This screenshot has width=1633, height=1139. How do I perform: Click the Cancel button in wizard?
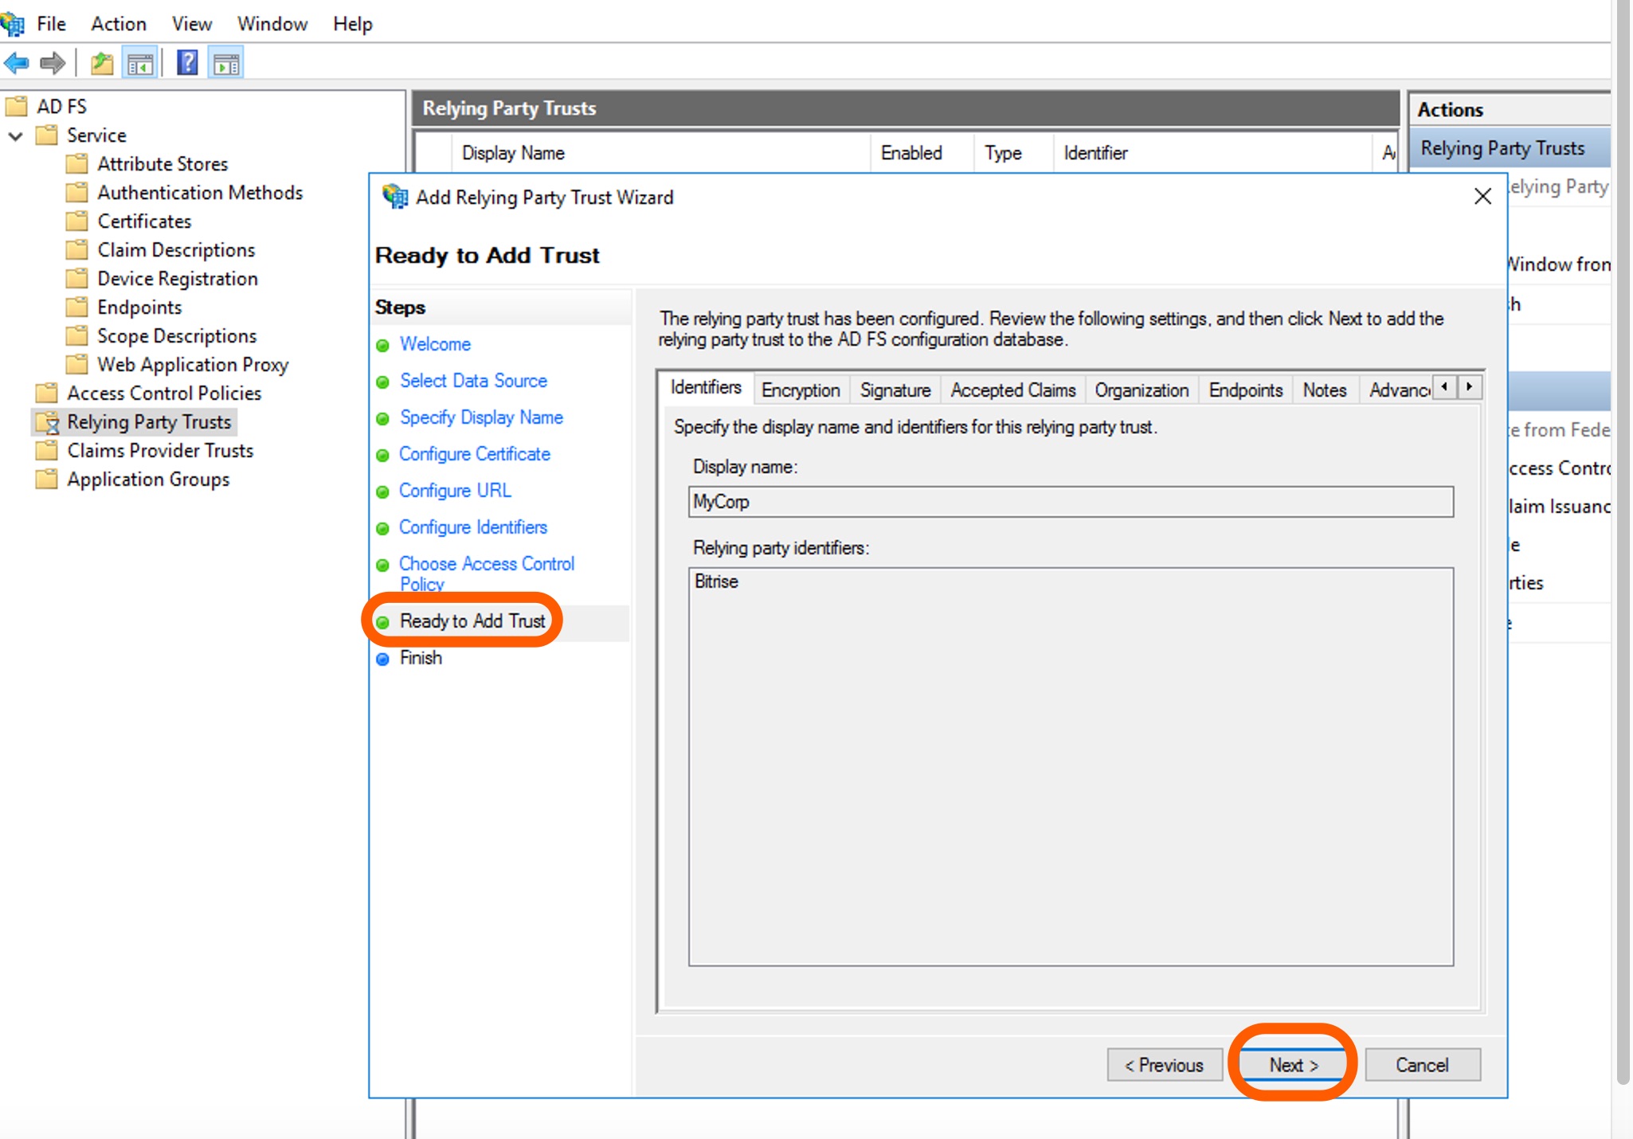point(1422,1065)
